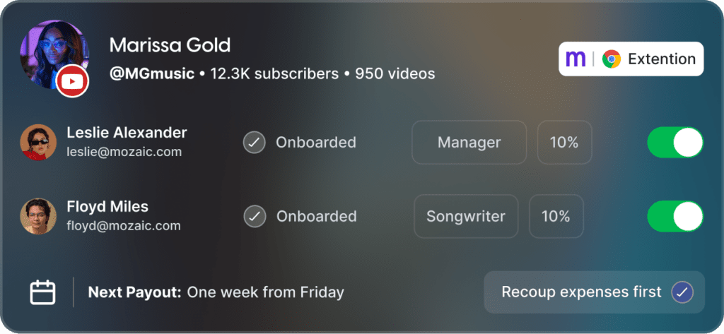This screenshot has height=334, width=724.
Task: Click Leslie Alexander's avatar picture
Action: point(38,143)
